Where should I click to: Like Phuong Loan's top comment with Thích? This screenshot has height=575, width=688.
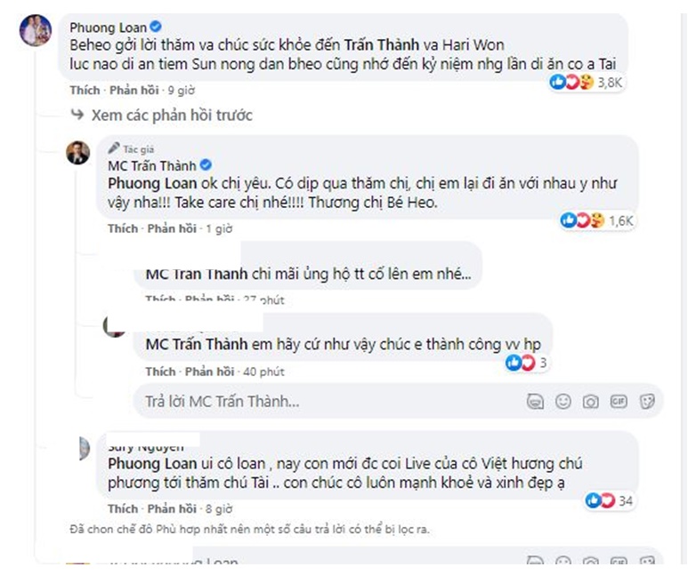[85, 91]
